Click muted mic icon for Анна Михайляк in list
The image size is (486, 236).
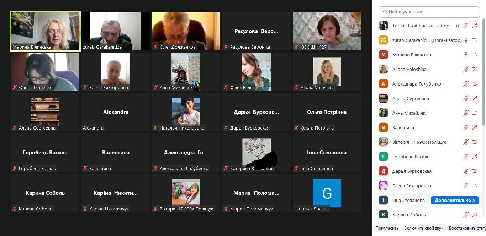tap(466, 113)
